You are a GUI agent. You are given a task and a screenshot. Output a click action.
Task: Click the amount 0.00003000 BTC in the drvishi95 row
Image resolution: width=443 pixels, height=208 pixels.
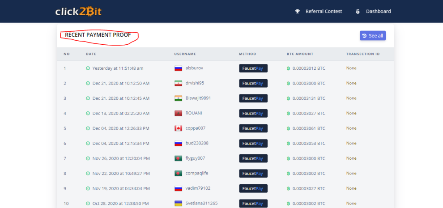pyautogui.click(x=309, y=83)
